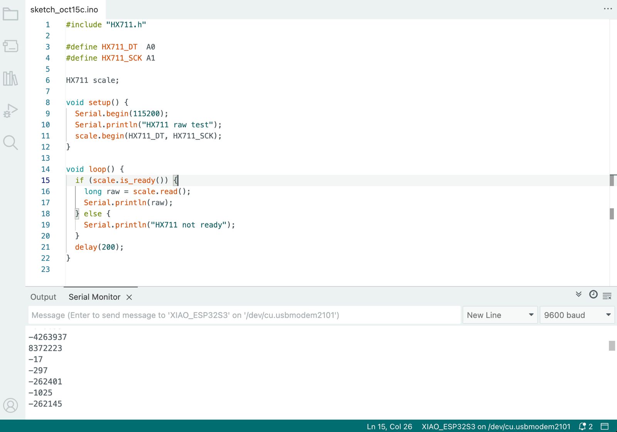Toggle autoscroll in Serial Monitor
This screenshot has height=432, width=617.
(578, 294)
